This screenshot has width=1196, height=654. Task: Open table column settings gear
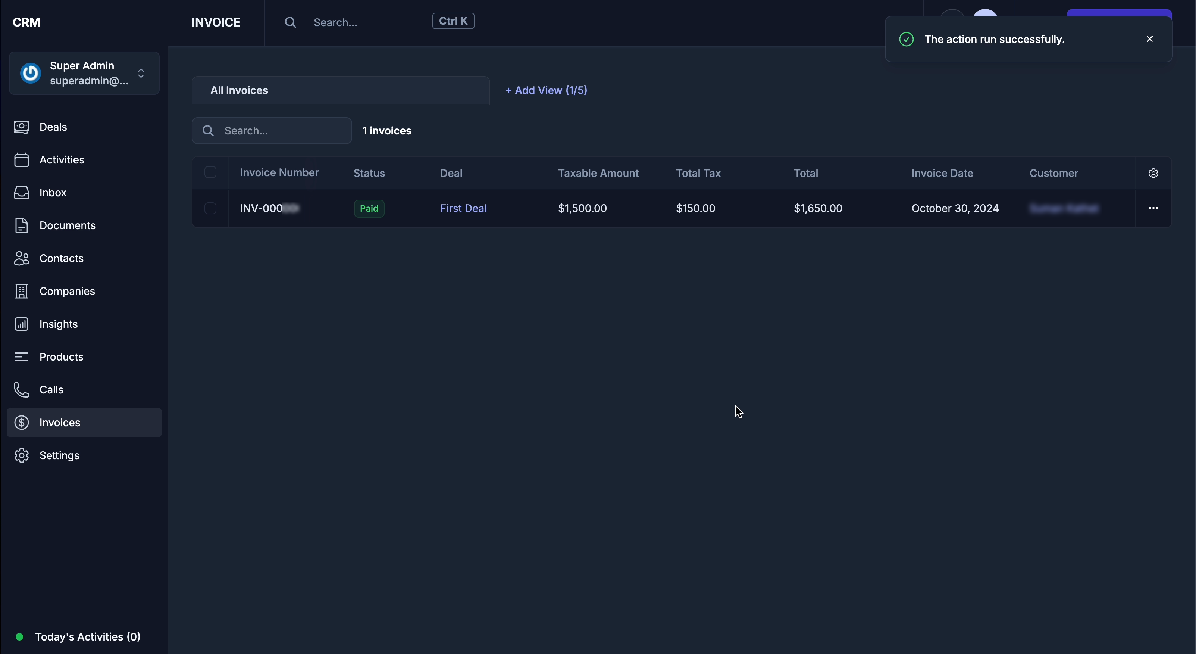click(1153, 173)
